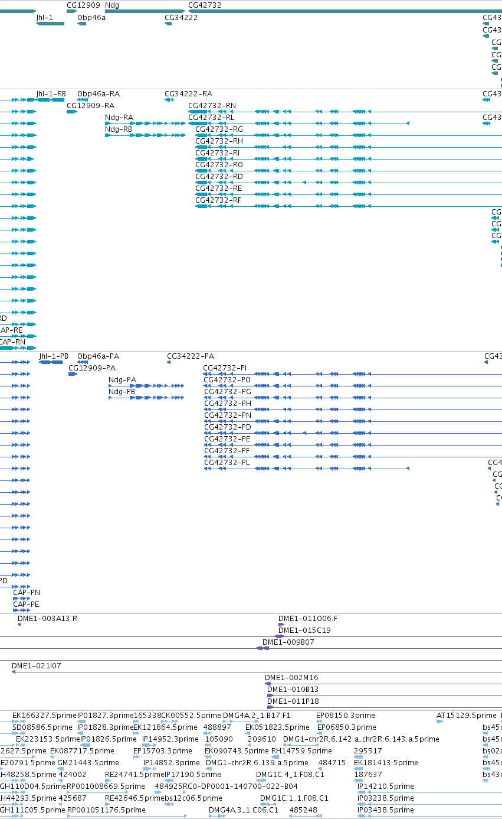502x819 pixels.
Task: Open protein CG42732-PG
Action: click(228, 391)
